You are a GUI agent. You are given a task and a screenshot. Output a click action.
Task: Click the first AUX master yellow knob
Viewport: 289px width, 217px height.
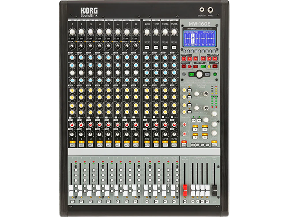click(184, 90)
